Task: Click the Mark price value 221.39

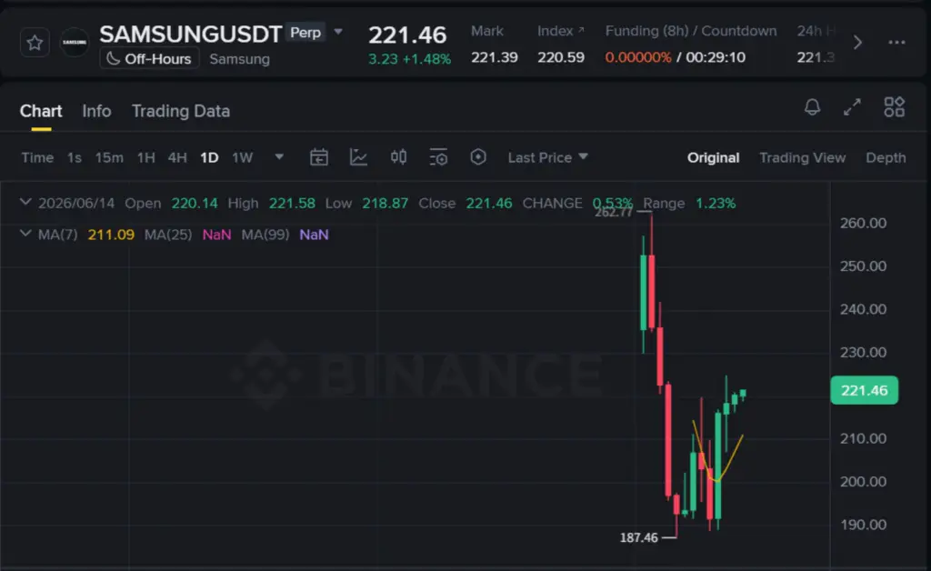Action: tap(494, 57)
